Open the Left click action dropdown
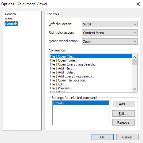 click(110, 24)
